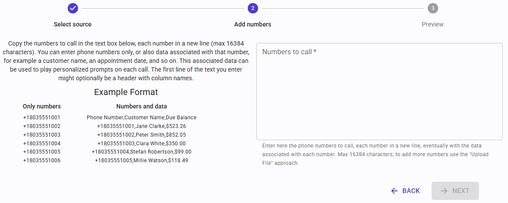Click the Jane Clarke example row
Viewport: 508px width, 203px height.
click(141, 126)
